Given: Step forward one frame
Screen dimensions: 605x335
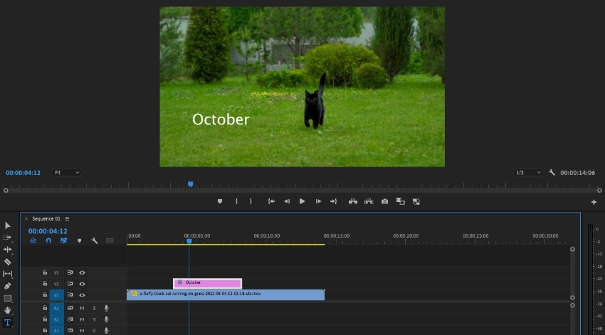Looking at the screenshot, I should point(318,201).
